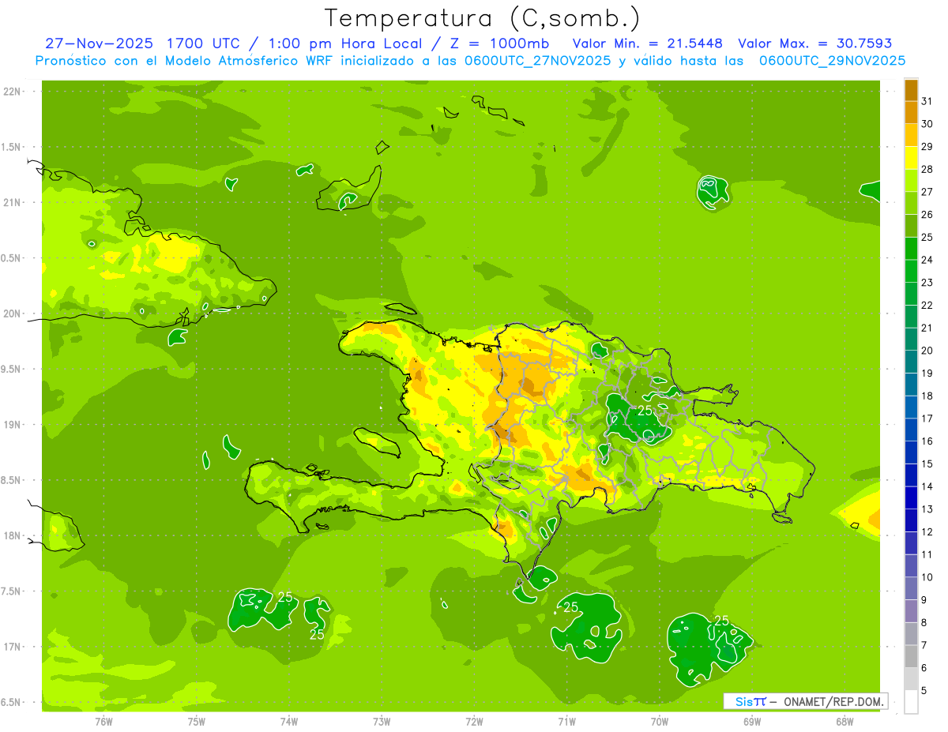Click the '72W' longitude axis label
Image resolution: width=948 pixels, height=732 pixels.
click(474, 721)
